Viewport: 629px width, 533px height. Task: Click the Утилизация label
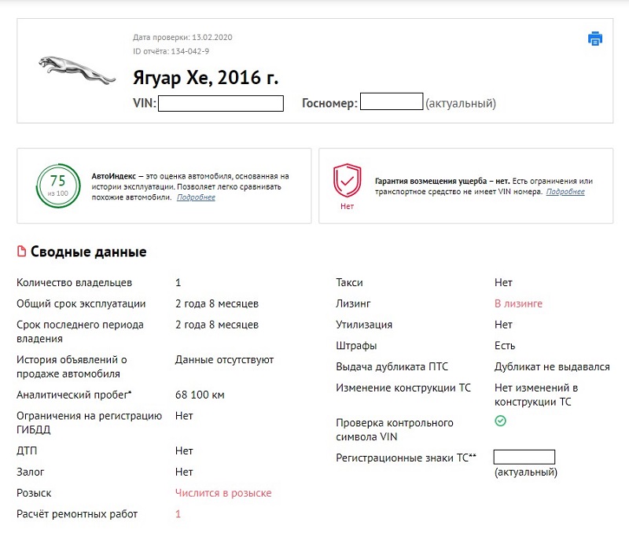364,325
